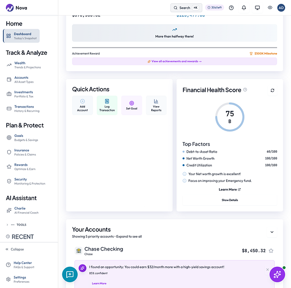
Task: Click the Transactions card icon
Action: click(9, 108)
